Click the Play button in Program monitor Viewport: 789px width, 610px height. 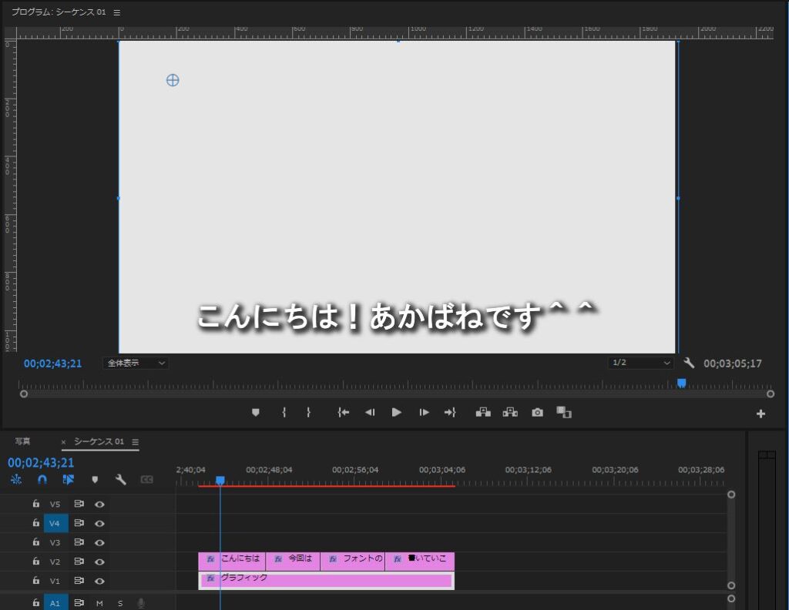coord(396,413)
